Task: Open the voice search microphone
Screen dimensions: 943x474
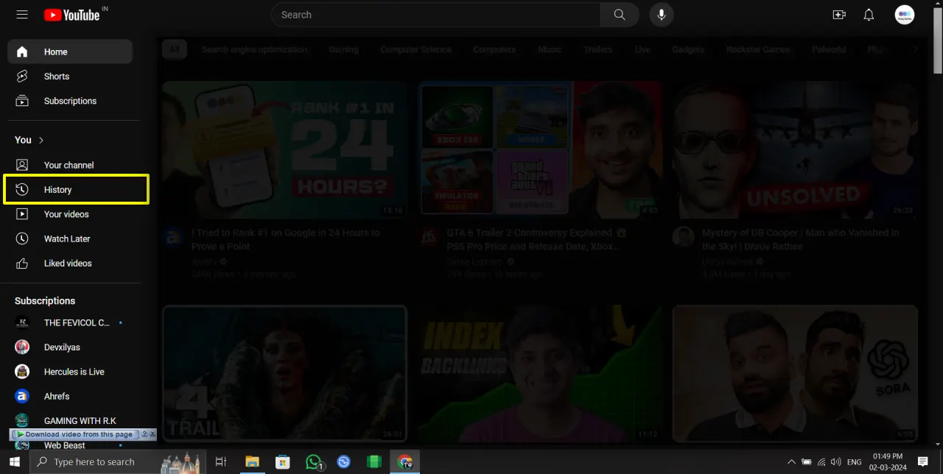Action: point(661,15)
